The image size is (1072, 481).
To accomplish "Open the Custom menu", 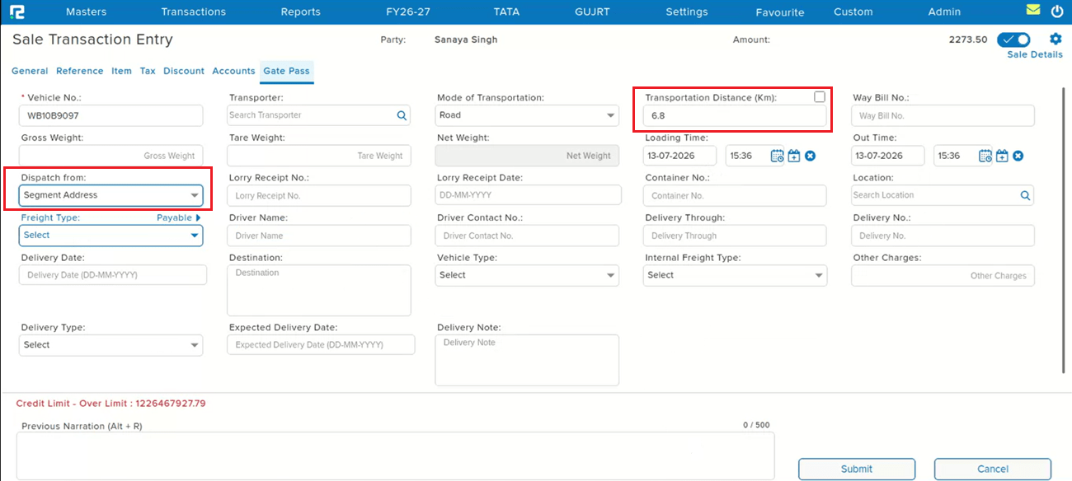I will click(853, 12).
